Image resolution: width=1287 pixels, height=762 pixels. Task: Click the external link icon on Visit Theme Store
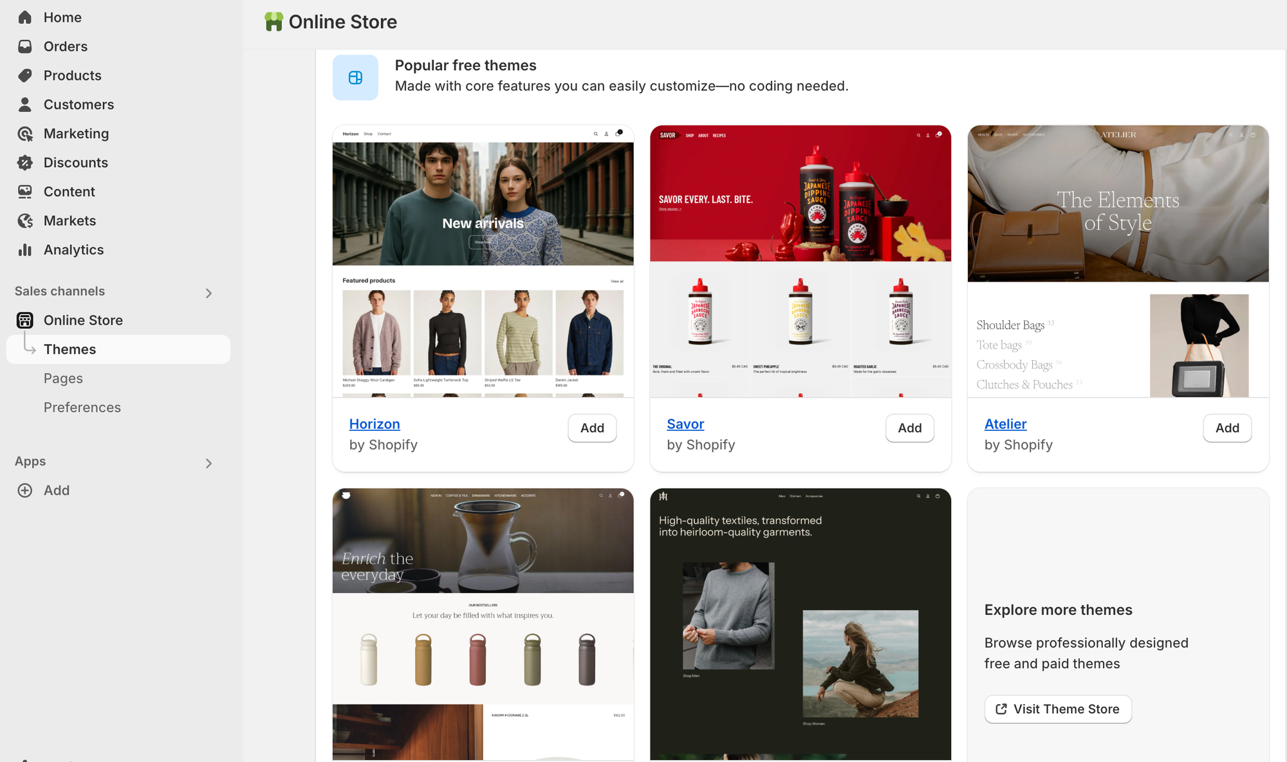(x=1001, y=709)
